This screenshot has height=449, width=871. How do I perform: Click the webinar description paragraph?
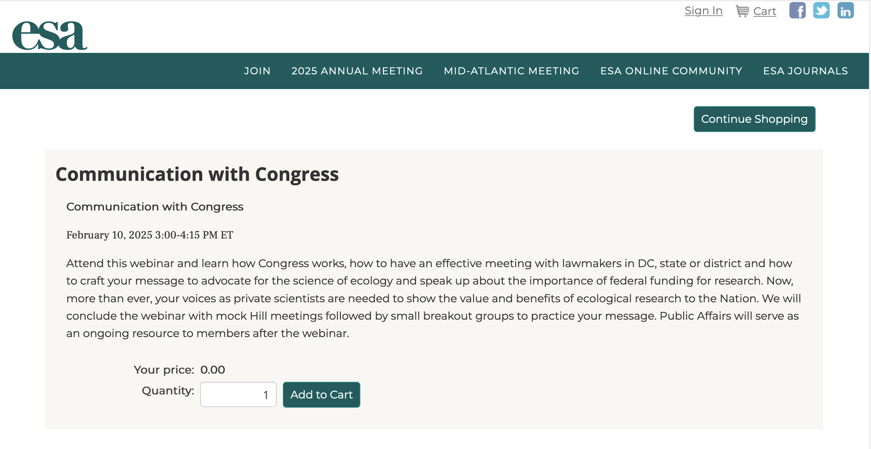pos(434,298)
